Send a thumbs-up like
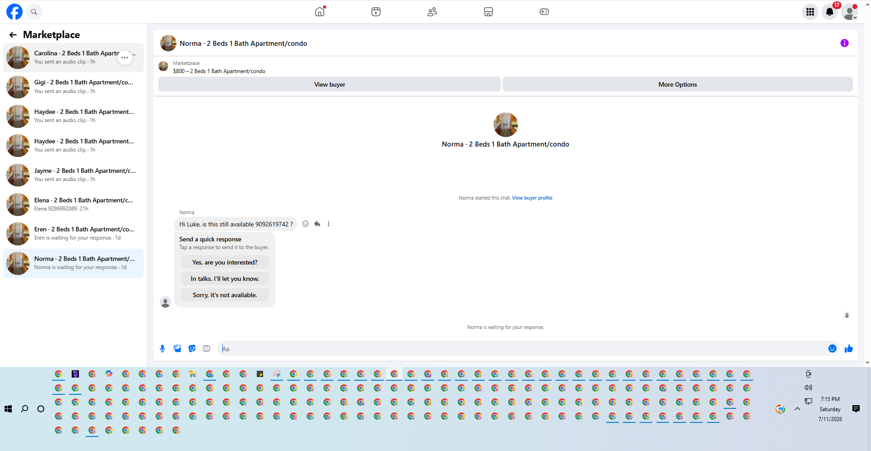The image size is (871, 451). [x=848, y=348]
